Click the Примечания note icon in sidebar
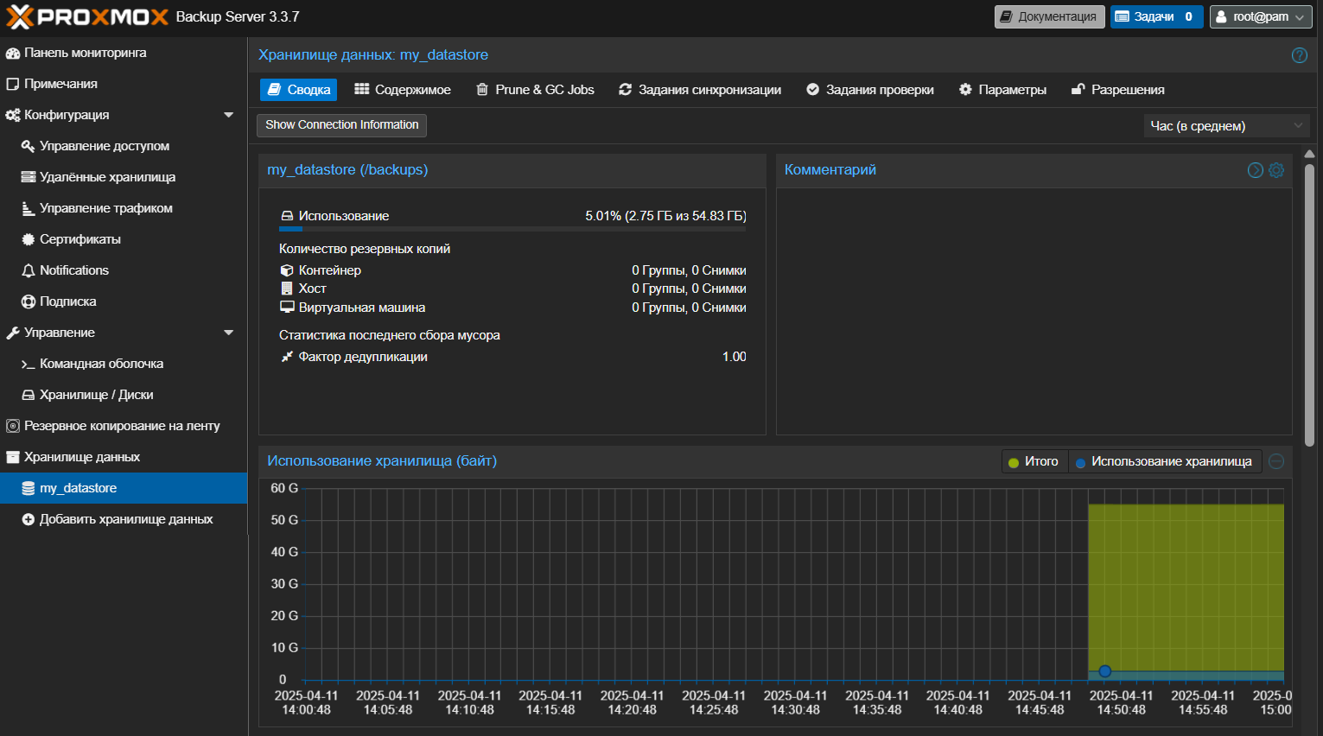 click(13, 84)
